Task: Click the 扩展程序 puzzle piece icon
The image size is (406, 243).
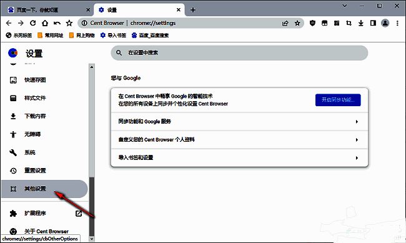Action: [13, 214]
